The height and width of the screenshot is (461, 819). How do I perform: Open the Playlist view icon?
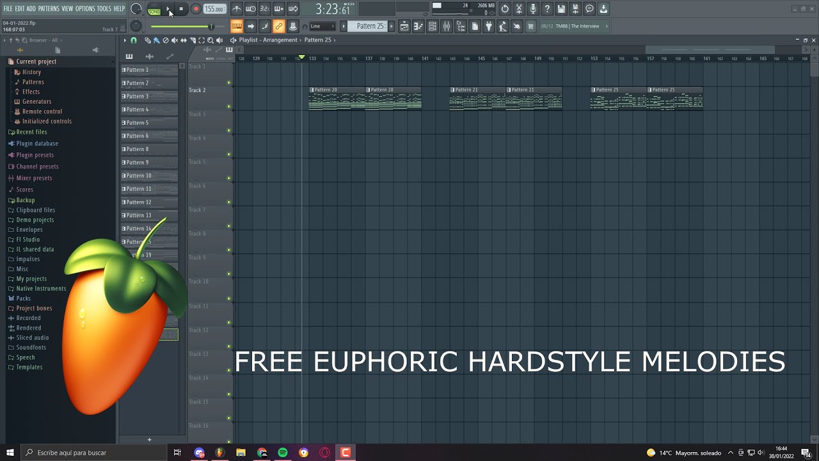[x=404, y=26]
